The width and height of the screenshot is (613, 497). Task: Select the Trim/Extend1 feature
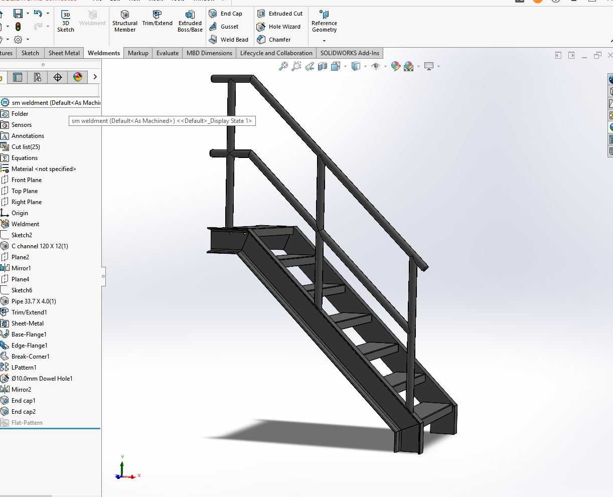click(x=29, y=312)
